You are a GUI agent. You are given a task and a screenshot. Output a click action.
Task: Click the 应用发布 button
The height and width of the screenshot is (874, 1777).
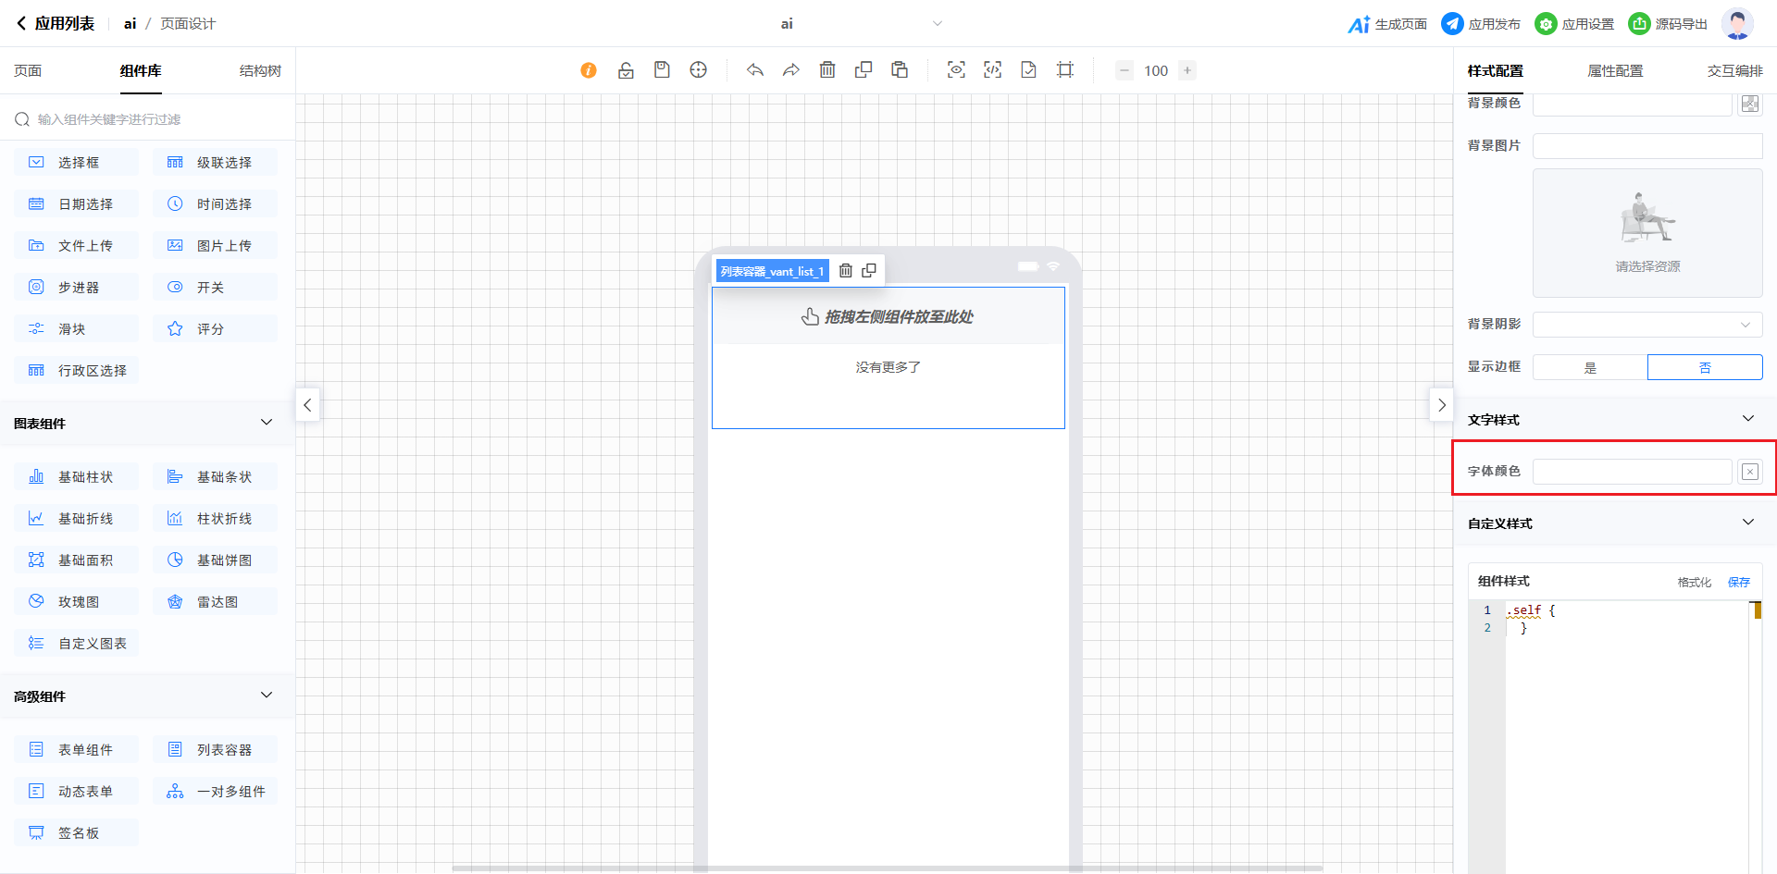[1481, 24]
